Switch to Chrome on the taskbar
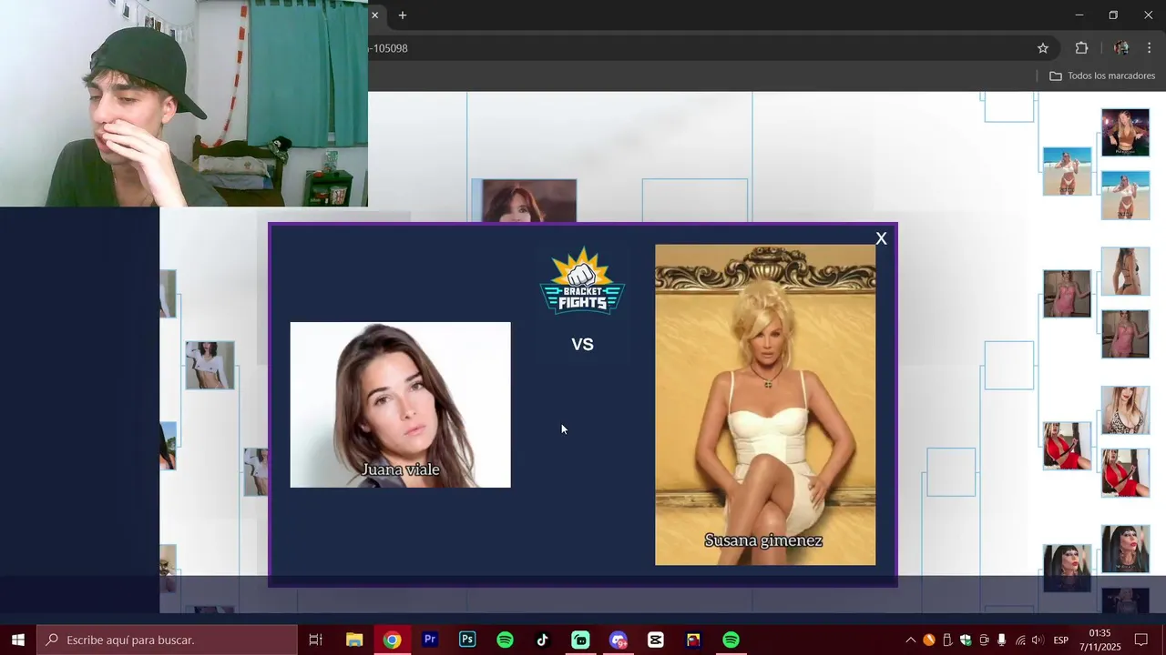 pyautogui.click(x=392, y=640)
